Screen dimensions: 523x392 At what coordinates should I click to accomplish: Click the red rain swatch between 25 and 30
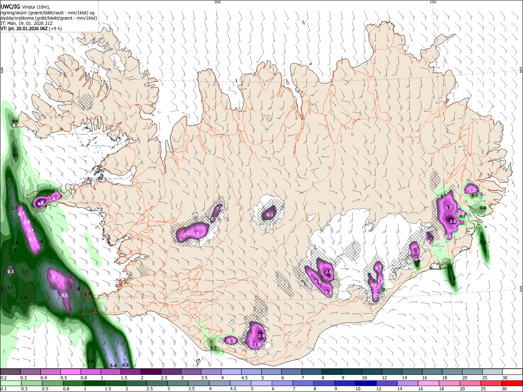pos(492,383)
